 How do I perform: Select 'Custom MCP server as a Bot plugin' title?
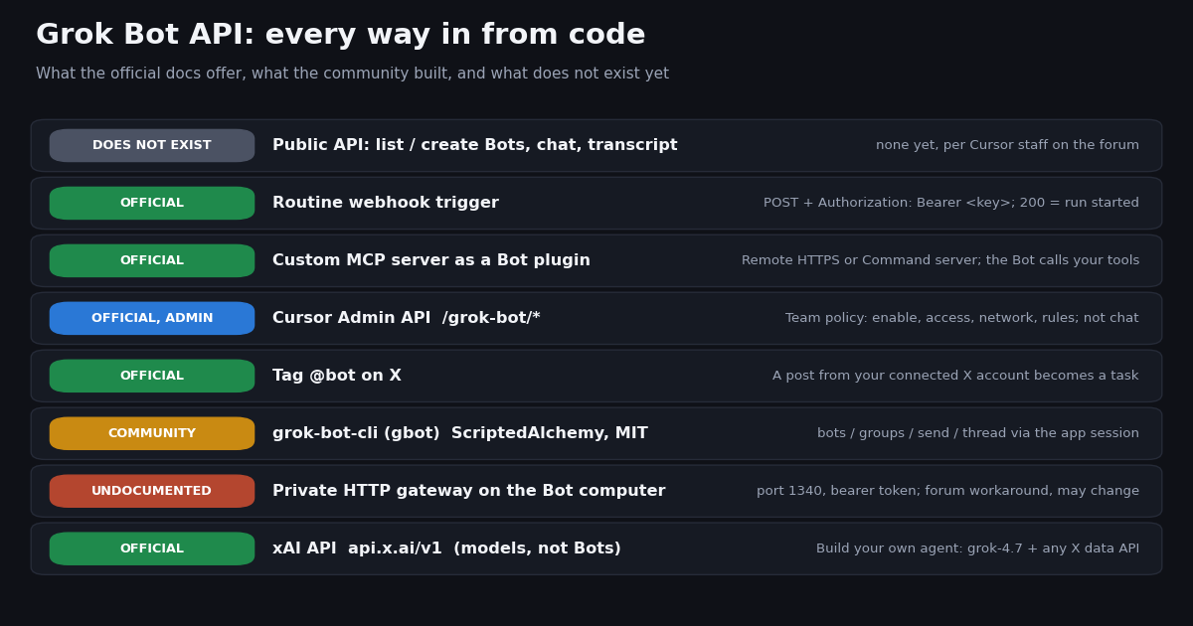(431, 260)
